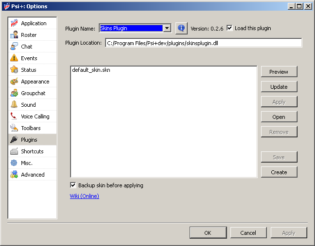The image size is (315, 246).
Task: Disable 'Backup skin before applying' checkbox
Action: [73, 185]
